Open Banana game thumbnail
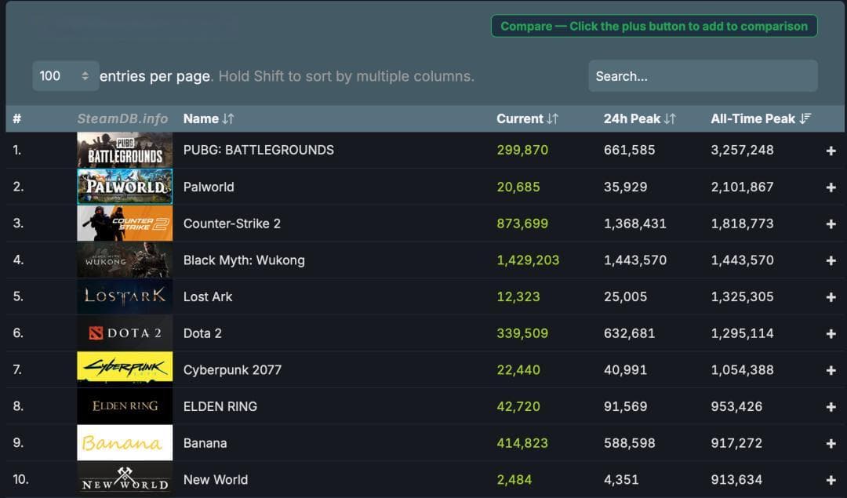The image size is (847, 498). coord(125,443)
